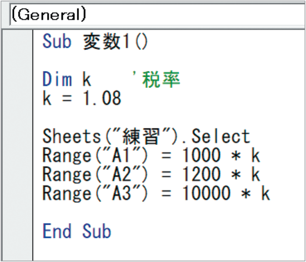Place cursor on k = 1.08 line
The image size is (306, 262).
(82, 98)
